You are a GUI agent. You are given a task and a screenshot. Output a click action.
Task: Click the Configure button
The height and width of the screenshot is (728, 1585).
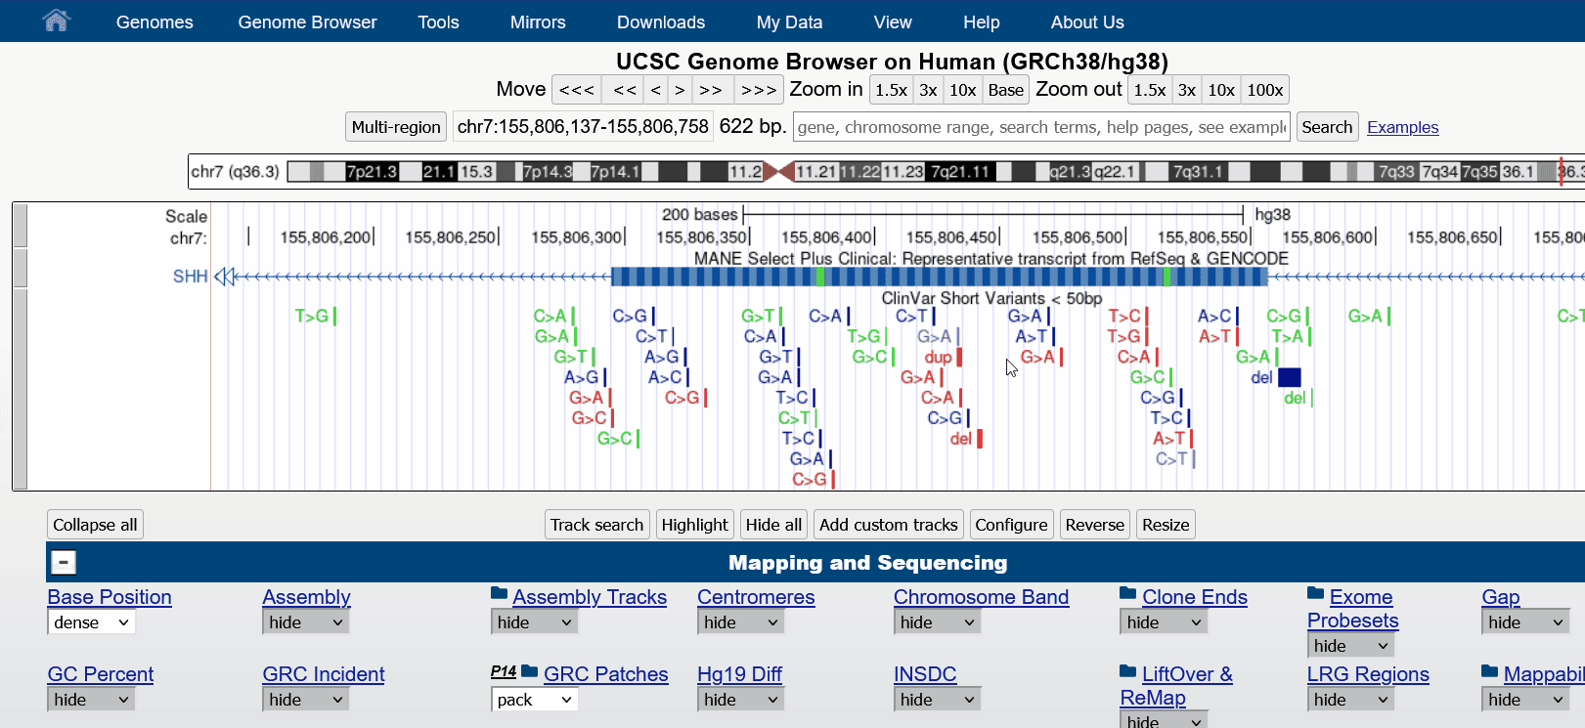pyautogui.click(x=1011, y=525)
